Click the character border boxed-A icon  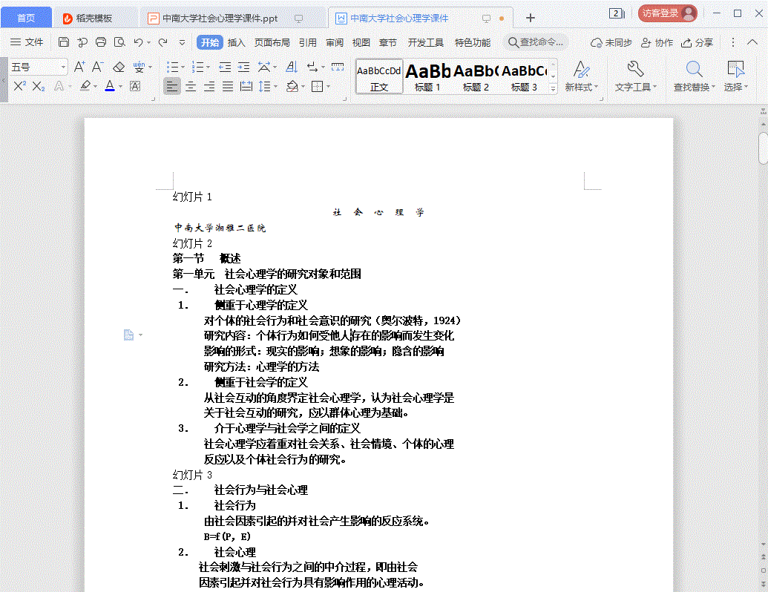click(135, 86)
